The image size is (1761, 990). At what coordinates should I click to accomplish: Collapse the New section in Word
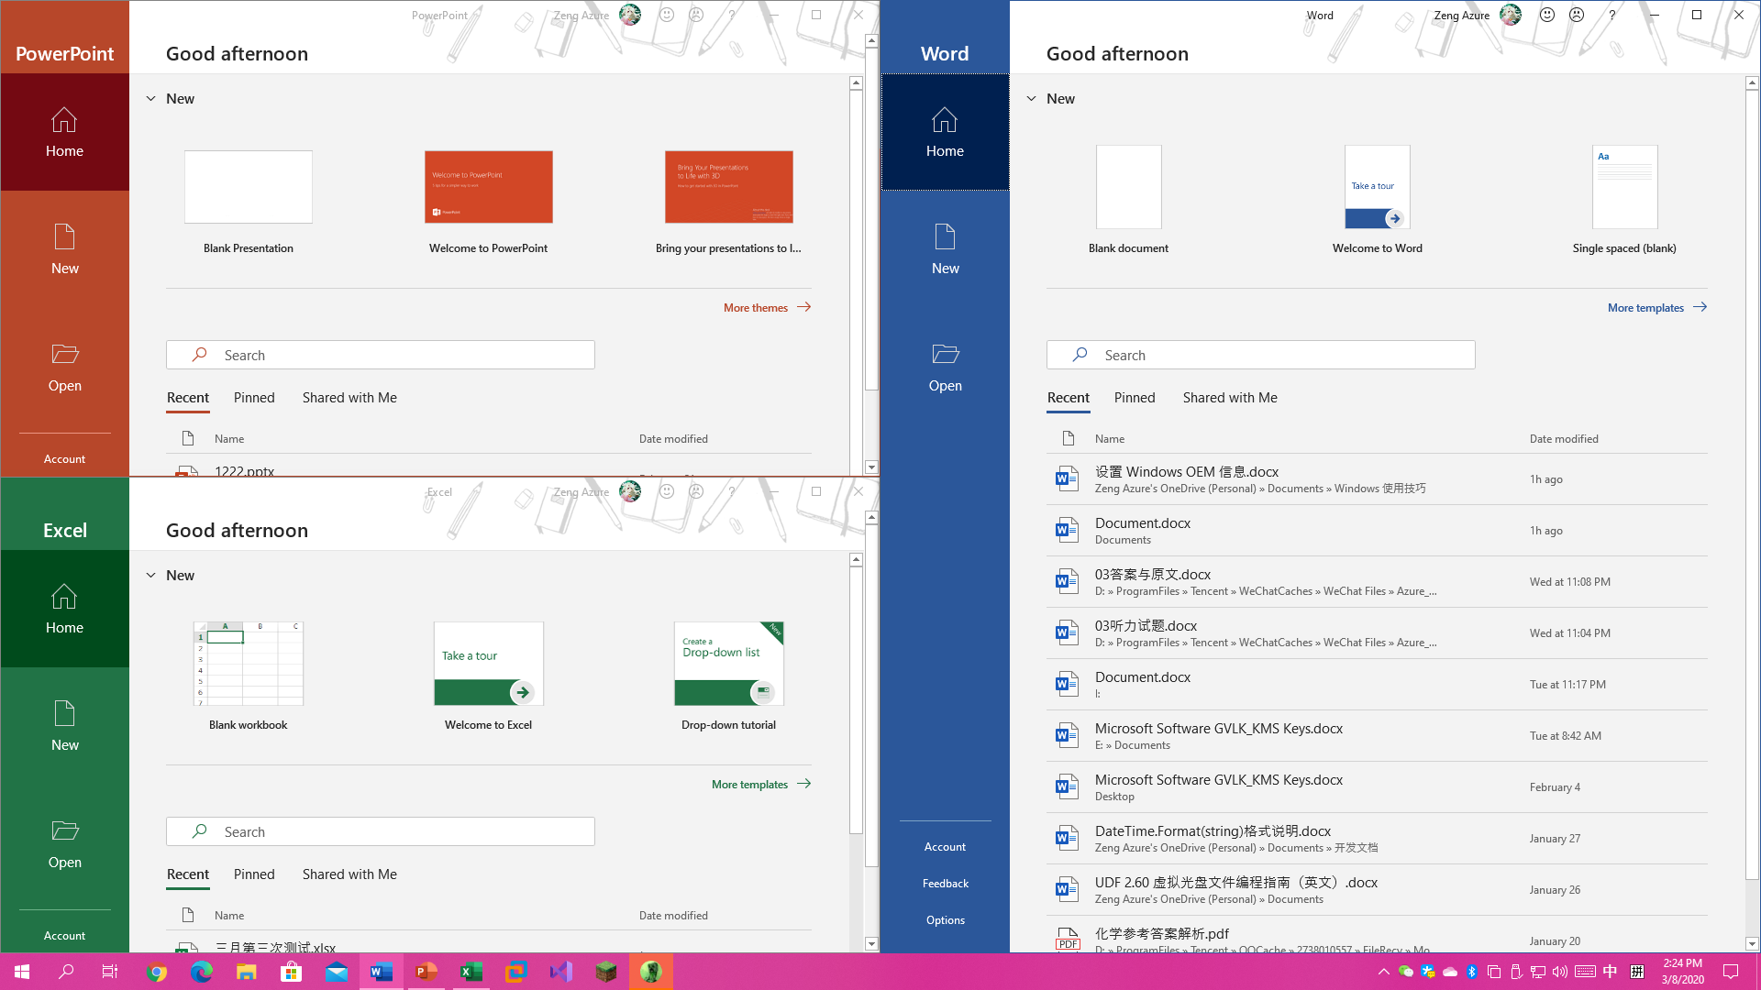point(1032,99)
